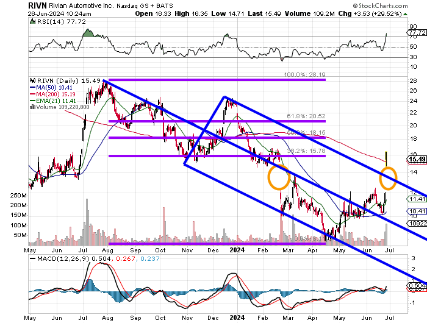Click the Volume bars legend icon
427x323 pixels.
[x=32, y=107]
